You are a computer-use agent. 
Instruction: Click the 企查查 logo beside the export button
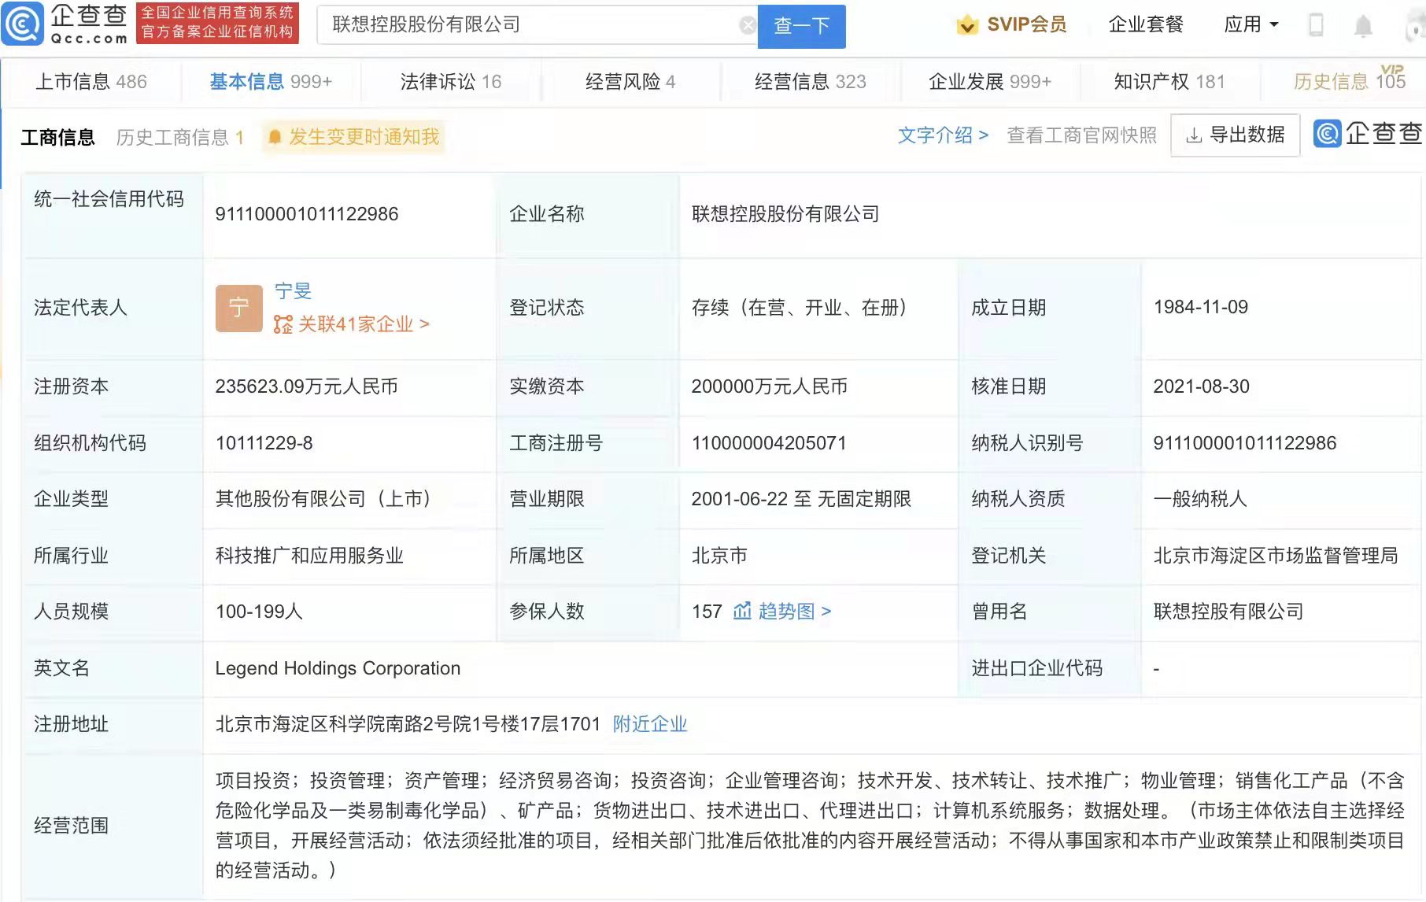tap(1368, 134)
